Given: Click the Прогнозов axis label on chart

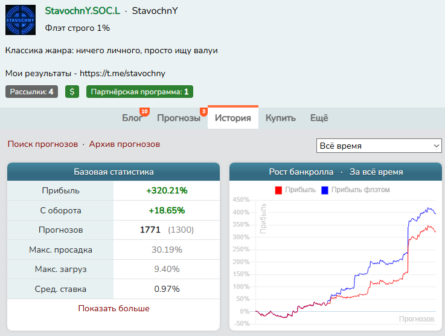Looking at the screenshot, I should pyautogui.click(x=417, y=319).
